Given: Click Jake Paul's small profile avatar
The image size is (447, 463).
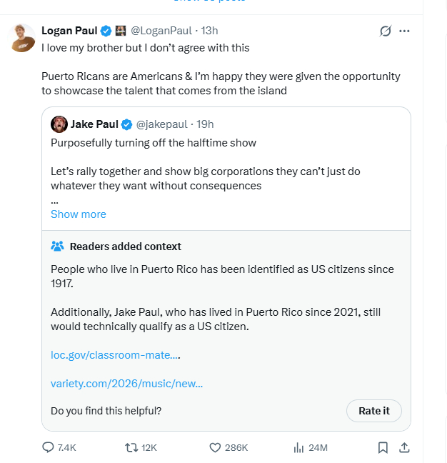Looking at the screenshot, I should 59,124.
